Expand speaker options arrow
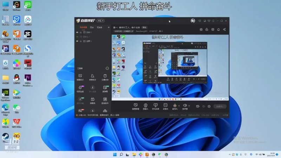Viewport: 281px width, 158px height. click(x=189, y=106)
